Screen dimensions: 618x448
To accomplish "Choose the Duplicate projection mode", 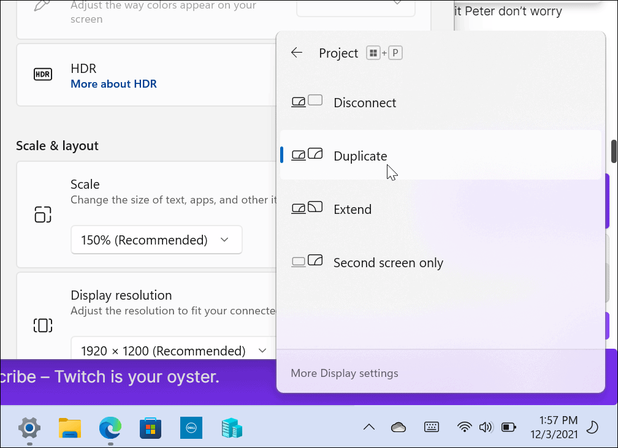I will (x=441, y=155).
